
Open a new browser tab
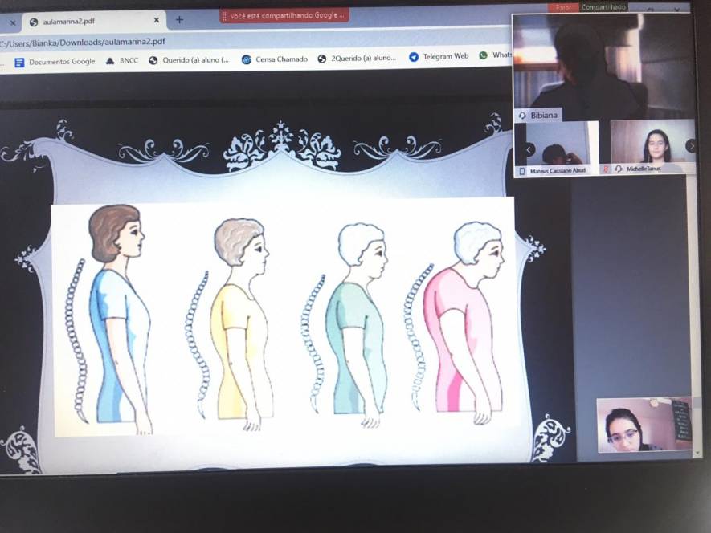pyautogui.click(x=179, y=20)
